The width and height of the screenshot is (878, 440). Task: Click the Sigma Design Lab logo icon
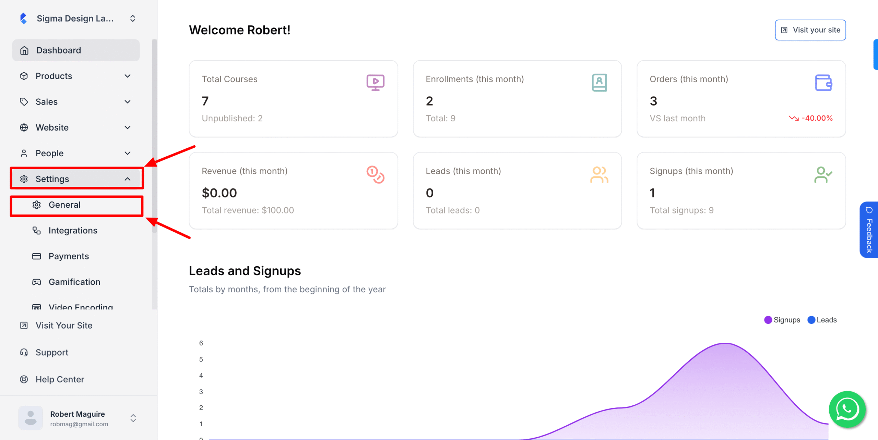pyautogui.click(x=23, y=19)
